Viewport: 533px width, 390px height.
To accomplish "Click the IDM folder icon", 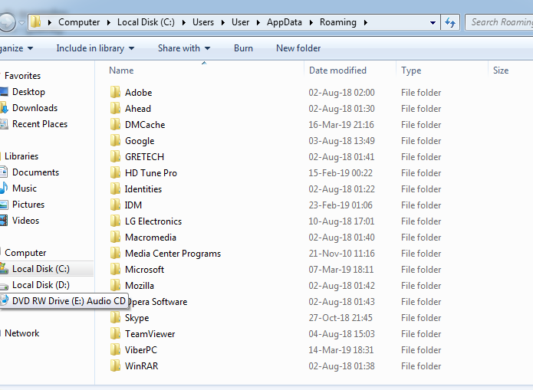I will [115, 205].
